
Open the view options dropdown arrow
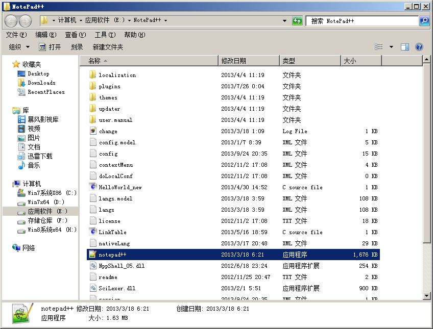[391, 47]
